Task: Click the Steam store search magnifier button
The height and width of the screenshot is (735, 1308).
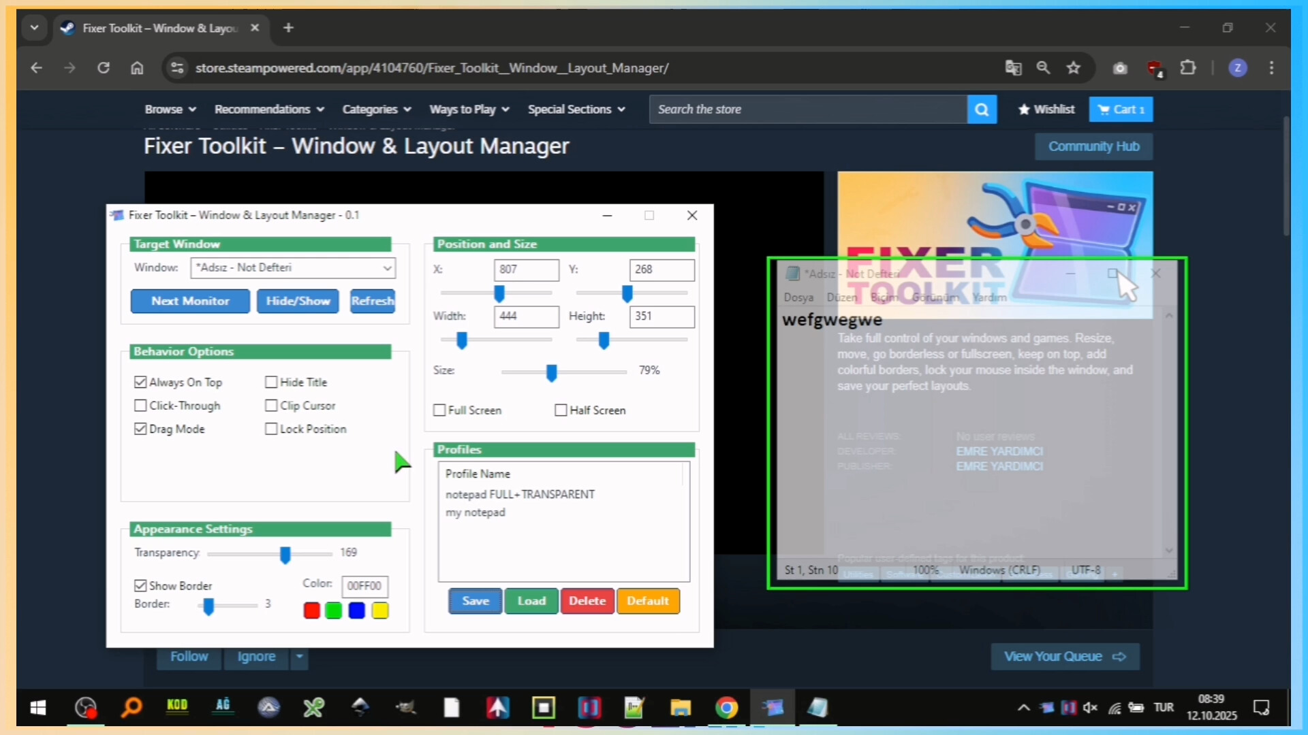Action: click(x=981, y=110)
